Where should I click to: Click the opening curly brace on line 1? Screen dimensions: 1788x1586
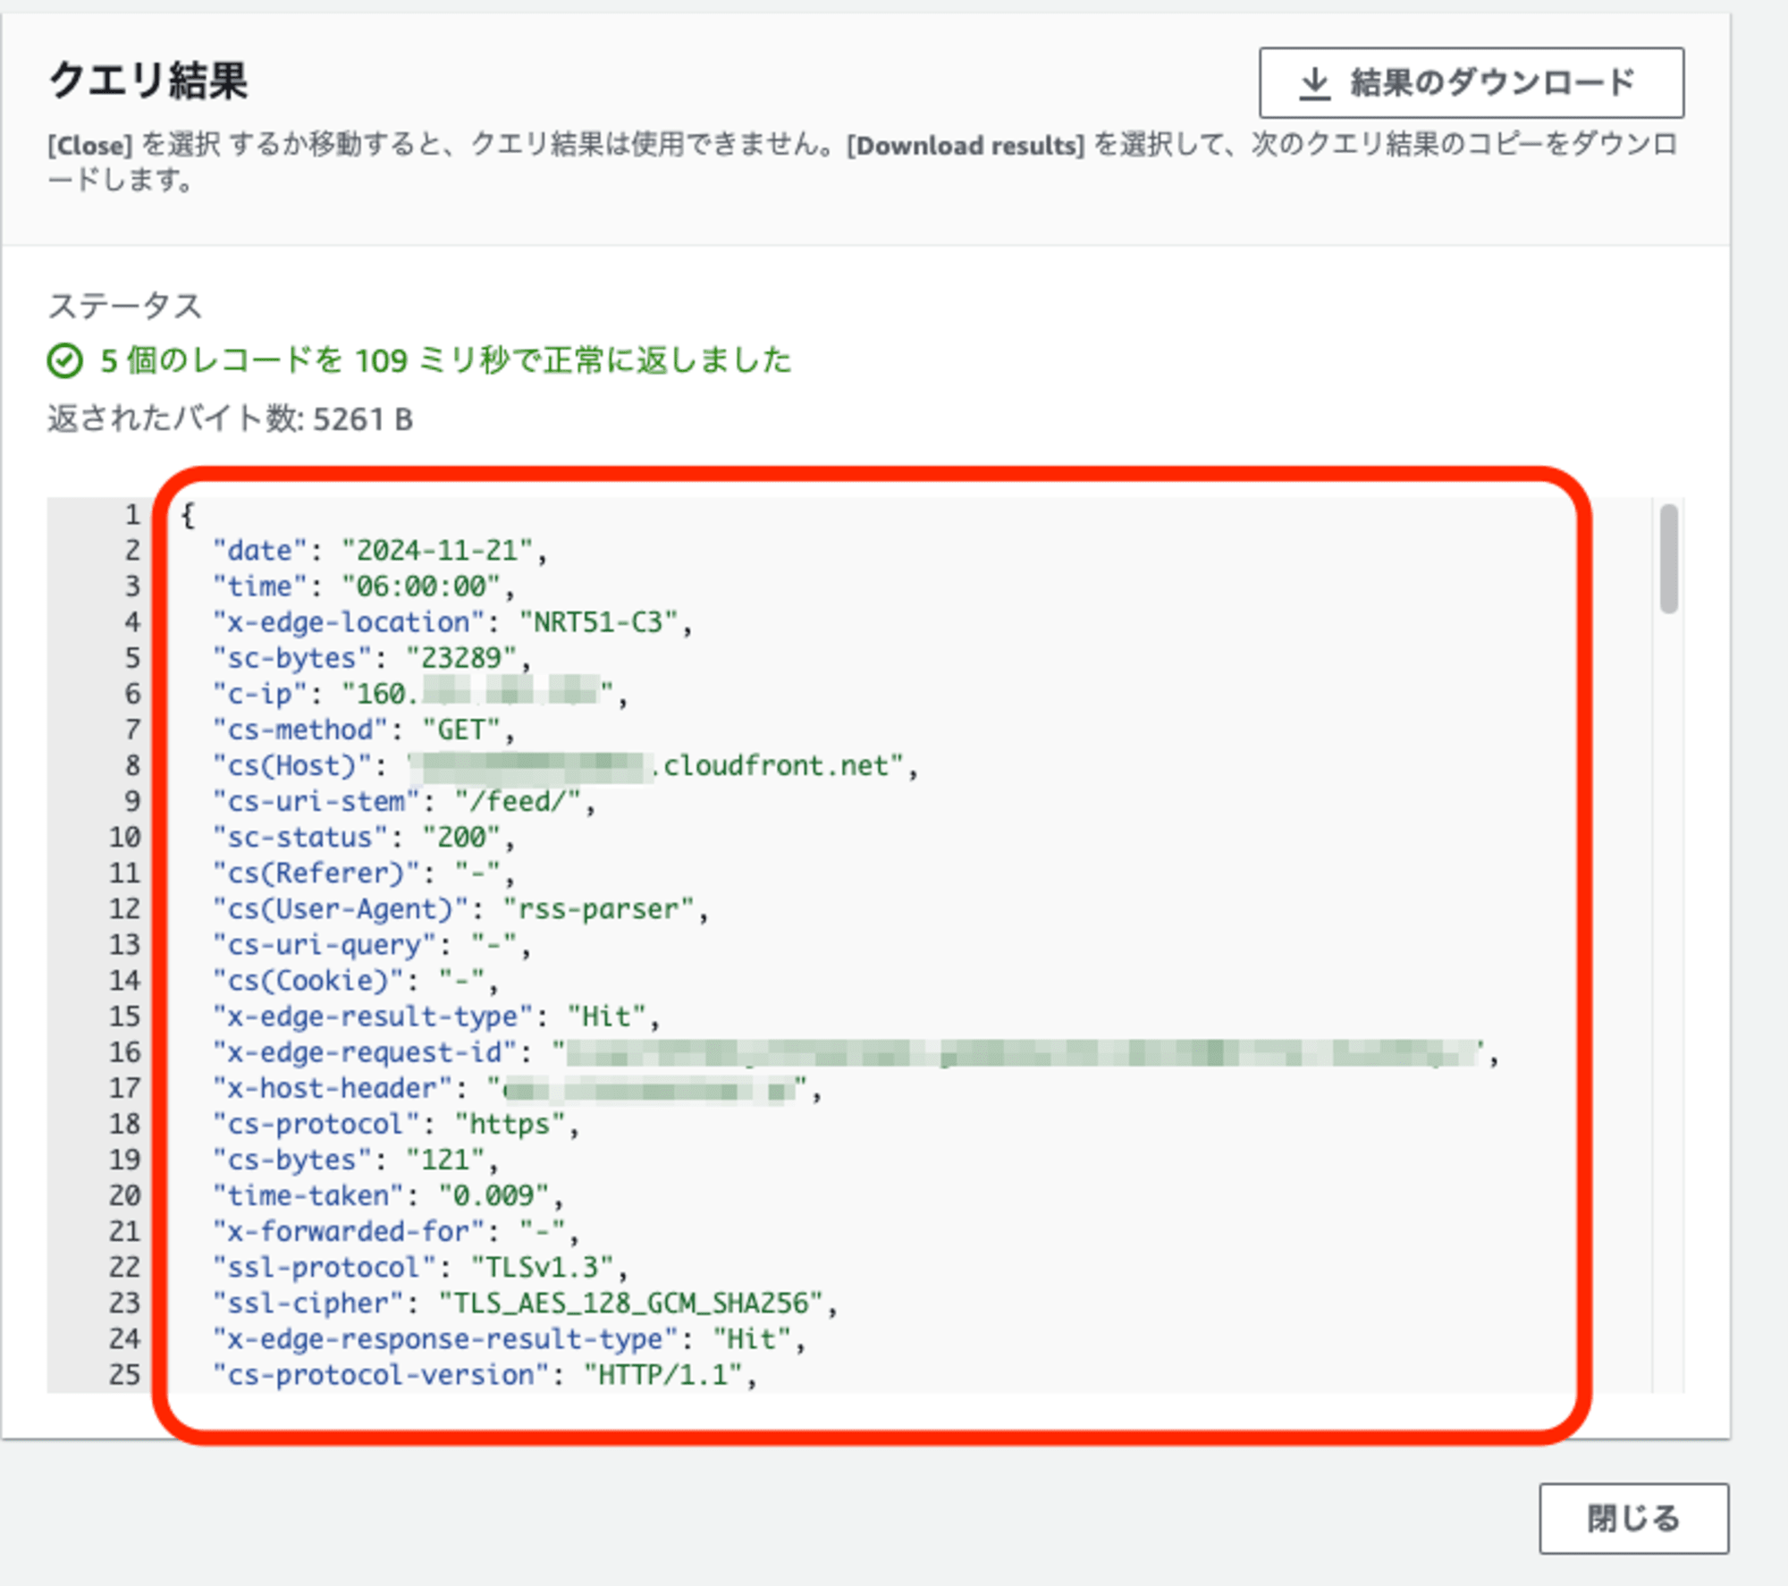pos(188,515)
